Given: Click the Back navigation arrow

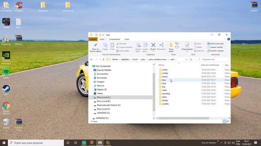Looking at the screenshot, I should point(91,59).
